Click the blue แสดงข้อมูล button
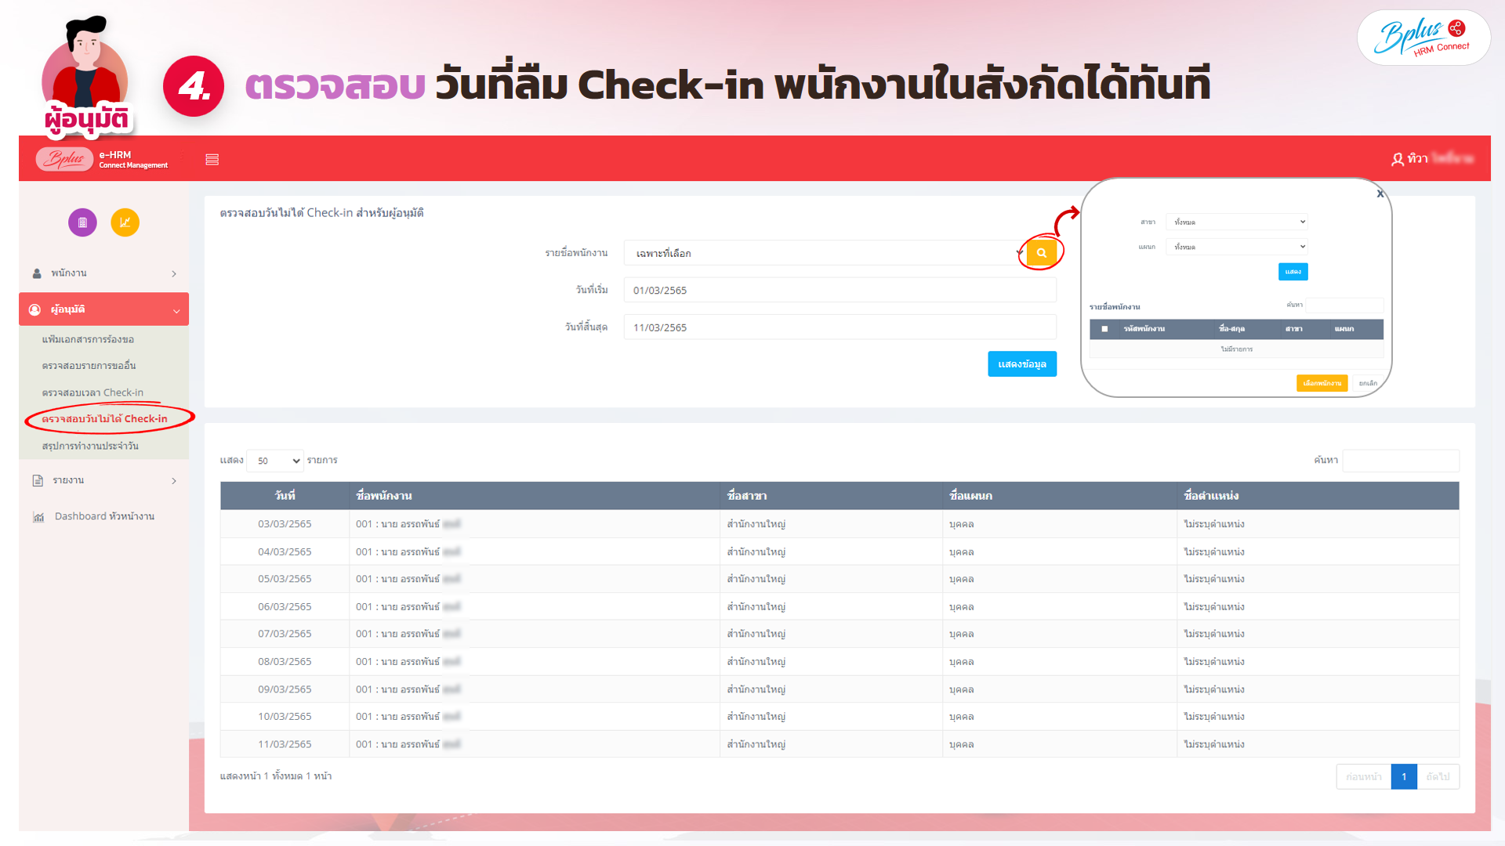Viewport: 1505px width, 846px height. pyautogui.click(x=1021, y=364)
